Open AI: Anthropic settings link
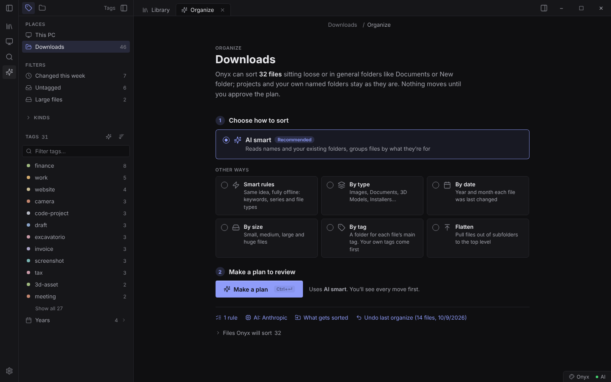Screen dimensions: 611x382 coord(266,317)
